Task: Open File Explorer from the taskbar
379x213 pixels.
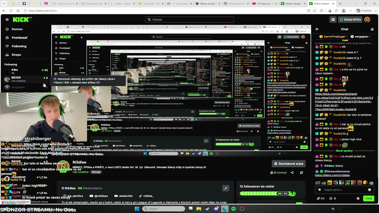Action: point(199,209)
